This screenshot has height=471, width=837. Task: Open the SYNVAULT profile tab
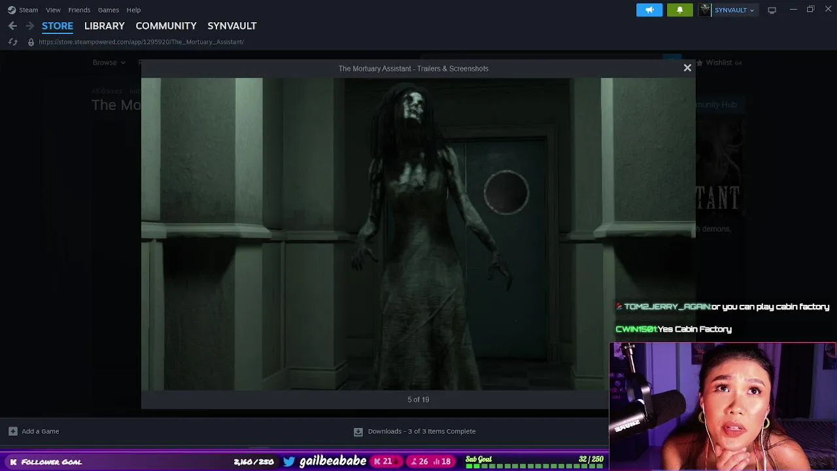coord(232,26)
